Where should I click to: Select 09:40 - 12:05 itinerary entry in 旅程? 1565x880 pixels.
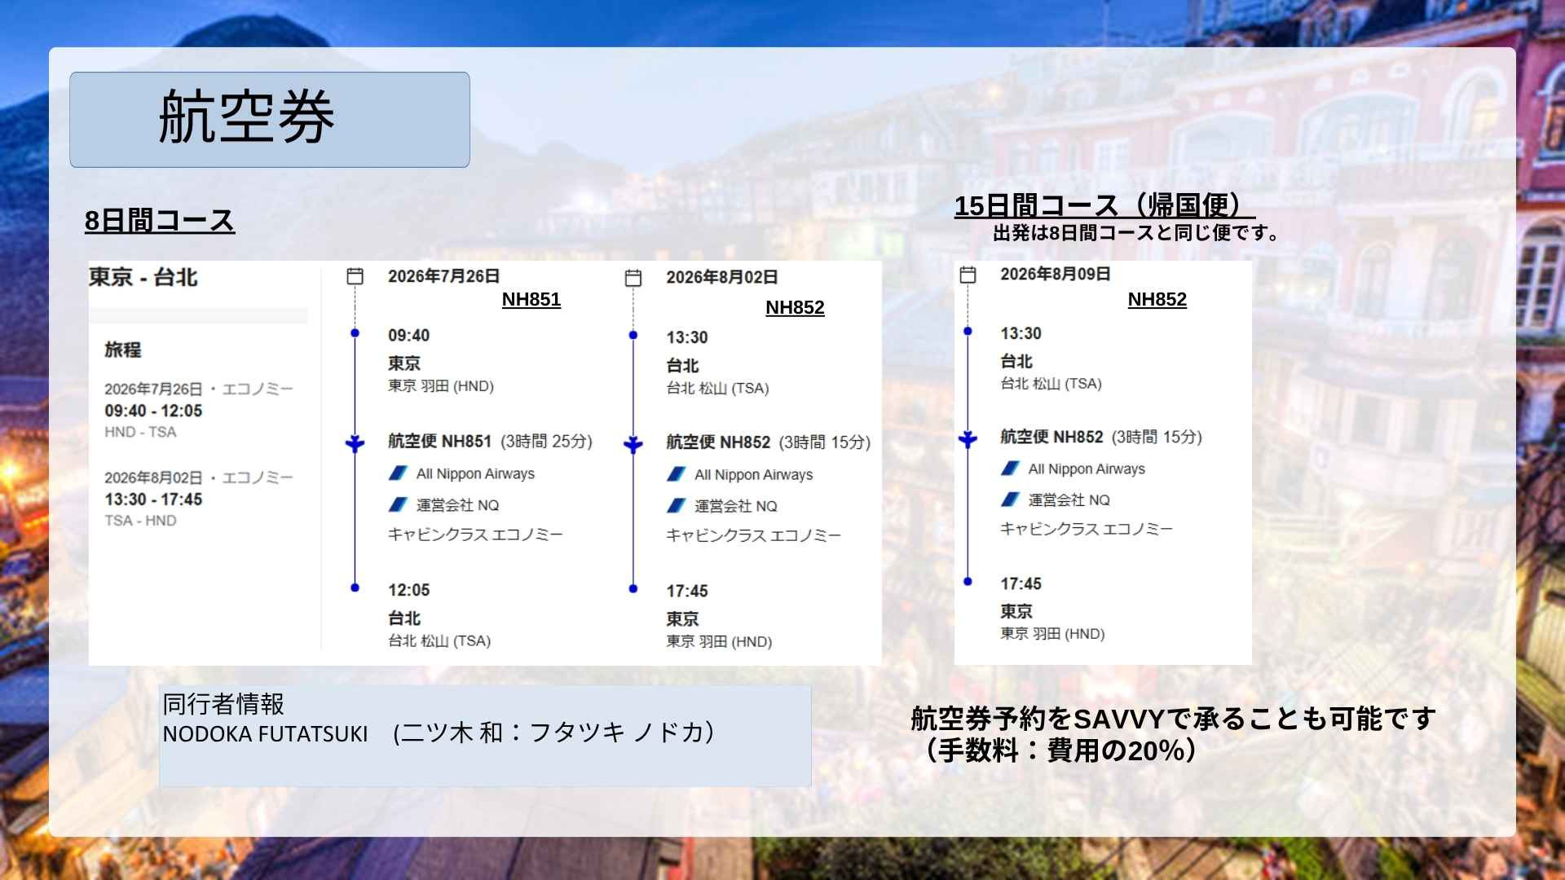tap(153, 411)
